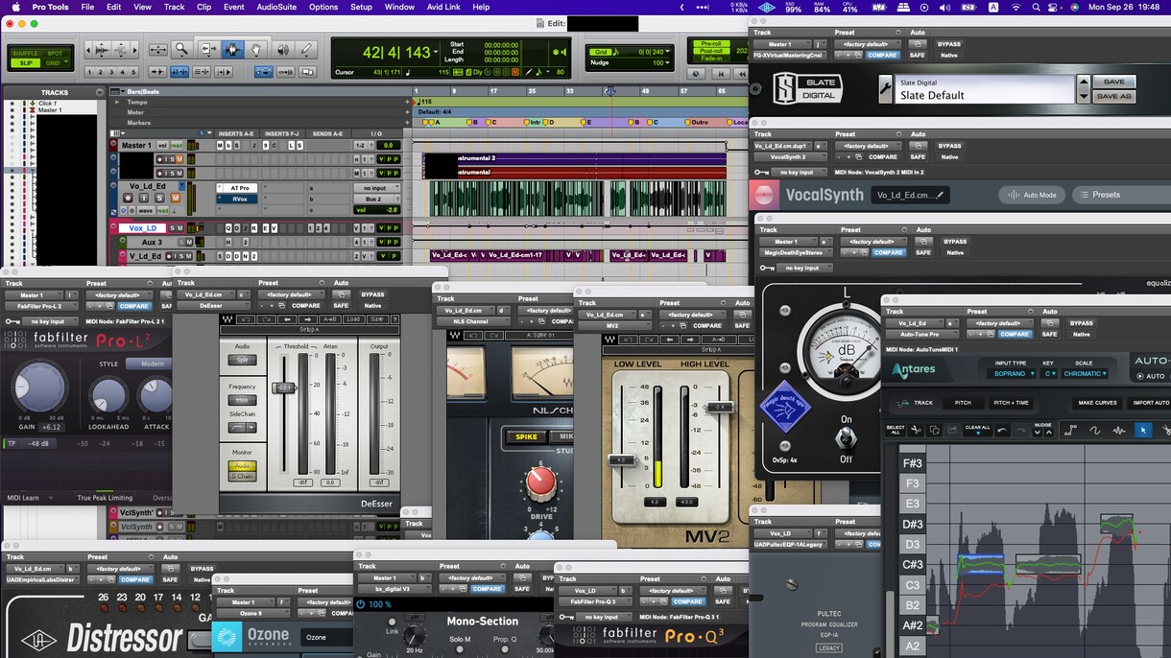Open the Auto-Tune KEY dropdown
This screenshot has height=658, width=1171.
click(x=1048, y=374)
